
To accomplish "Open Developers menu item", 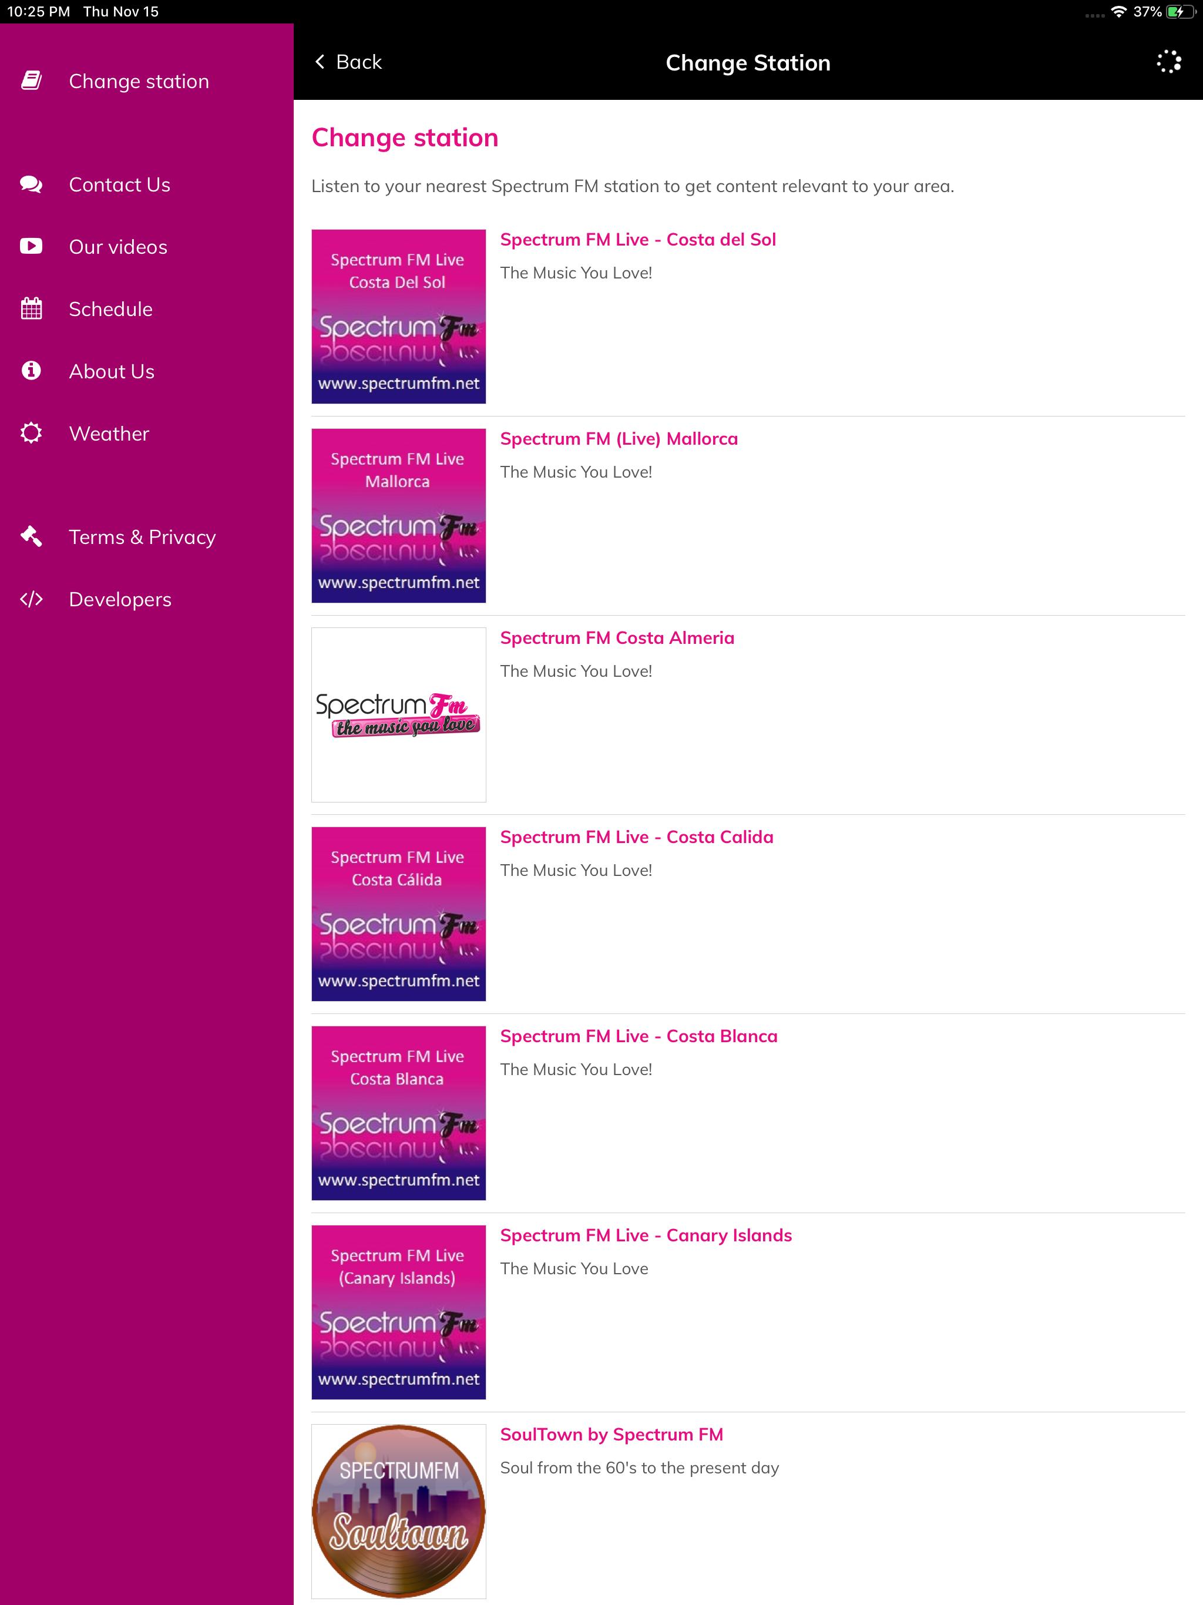I will pyautogui.click(x=147, y=599).
